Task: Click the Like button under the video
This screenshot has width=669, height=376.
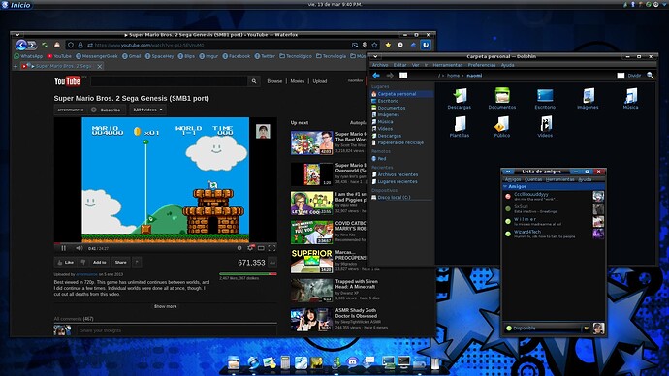Action: pos(65,263)
